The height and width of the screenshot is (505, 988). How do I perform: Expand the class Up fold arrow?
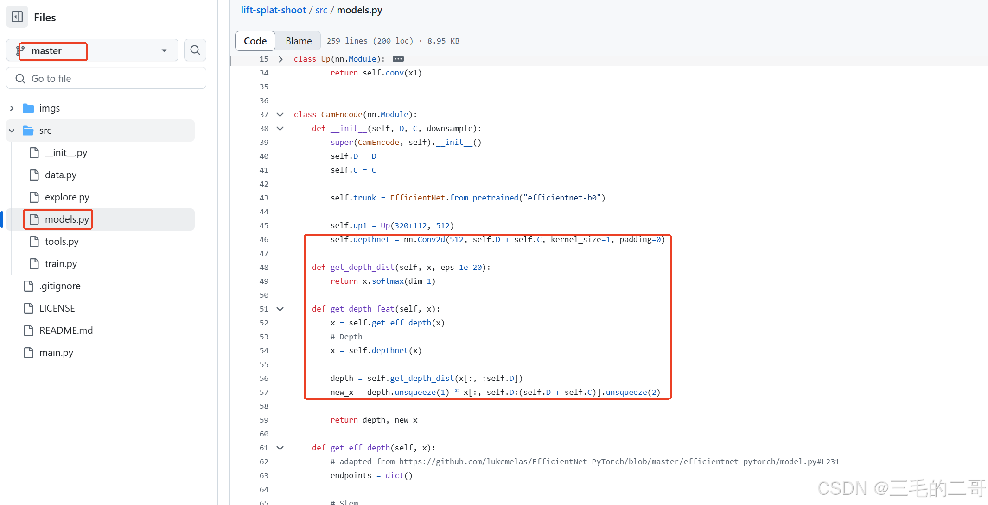tap(280, 59)
